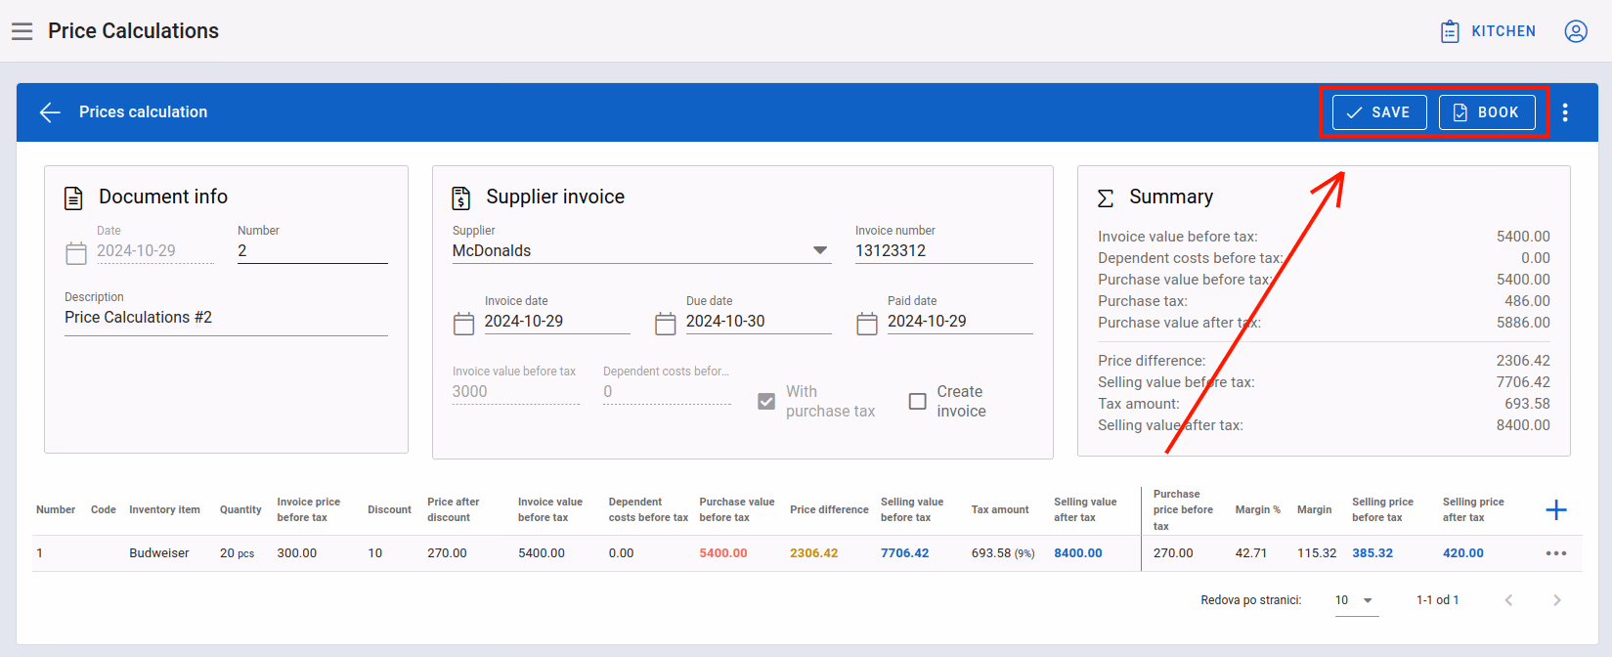1612x657 pixels.
Task: Click the Due date field 2024-10-30
Action: (759, 322)
